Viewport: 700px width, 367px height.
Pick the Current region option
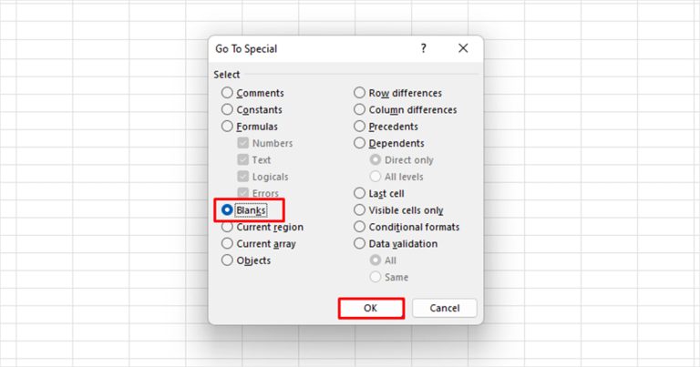[228, 227]
